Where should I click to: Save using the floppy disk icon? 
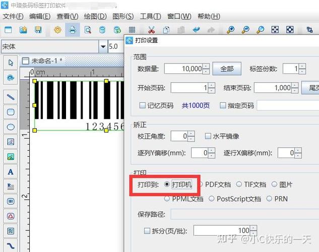pyautogui.click(x=38, y=30)
